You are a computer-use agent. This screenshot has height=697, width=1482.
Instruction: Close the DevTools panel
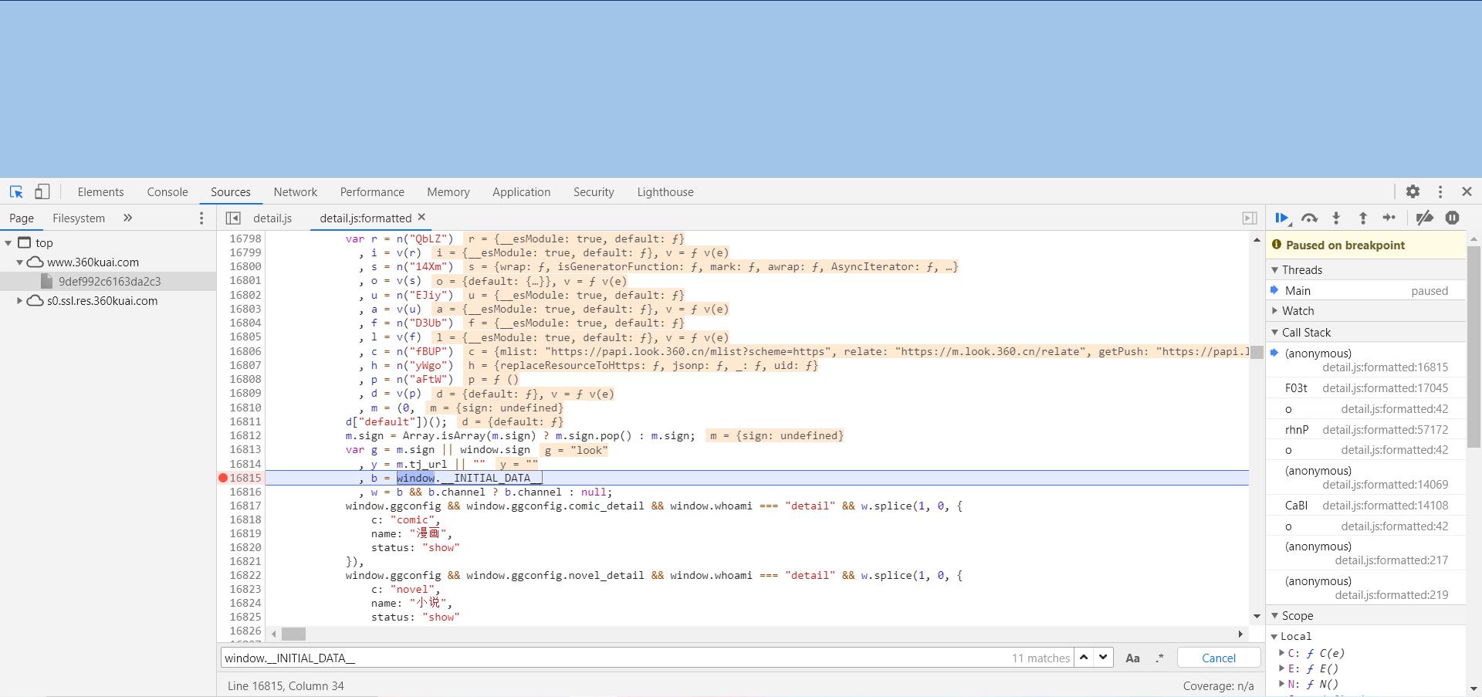coord(1467,191)
